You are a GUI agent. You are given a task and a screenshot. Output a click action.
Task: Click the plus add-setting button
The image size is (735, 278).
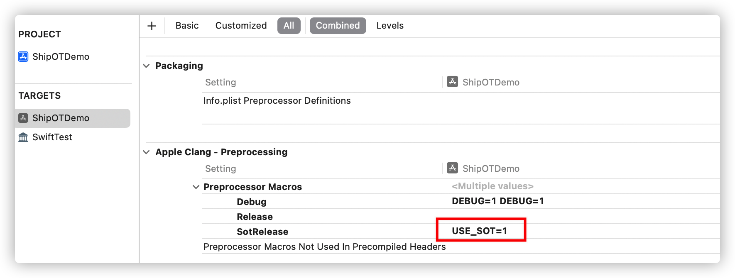coord(152,26)
